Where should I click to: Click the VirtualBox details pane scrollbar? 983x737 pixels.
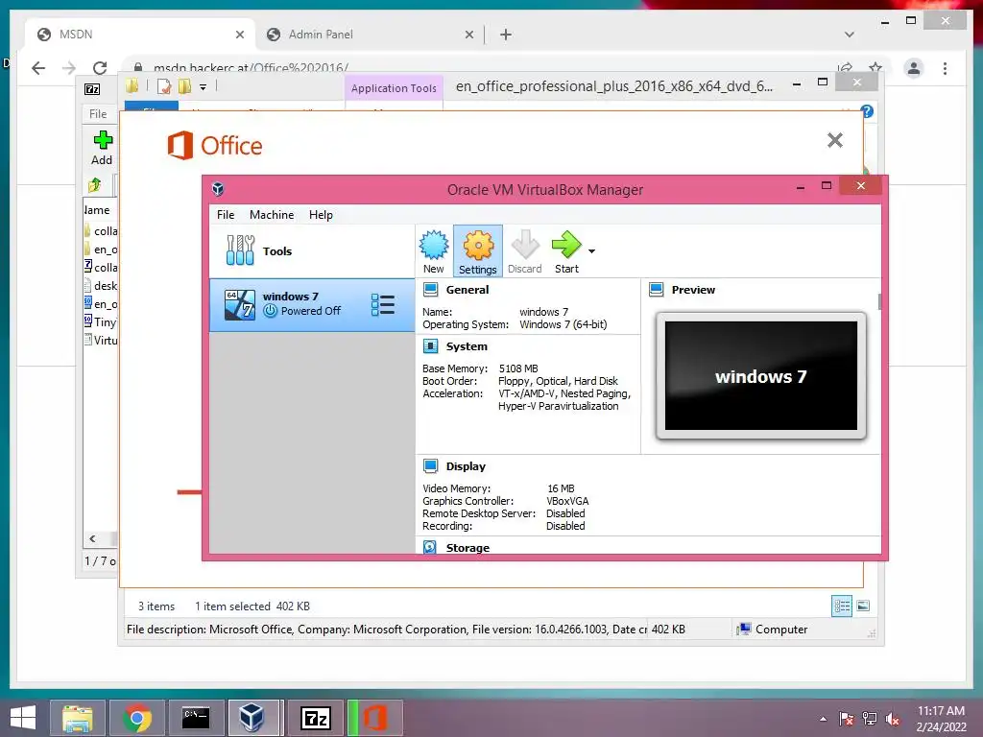pyautogui.click(x=879, y=301)
